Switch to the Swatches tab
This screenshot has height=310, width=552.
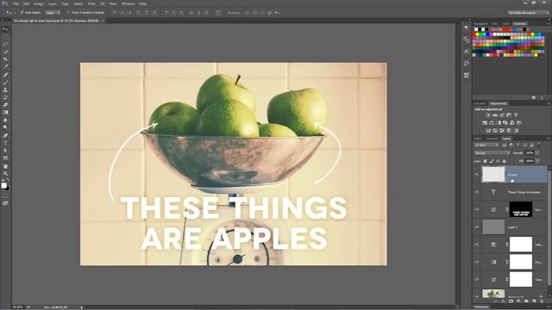pos(519,23)
